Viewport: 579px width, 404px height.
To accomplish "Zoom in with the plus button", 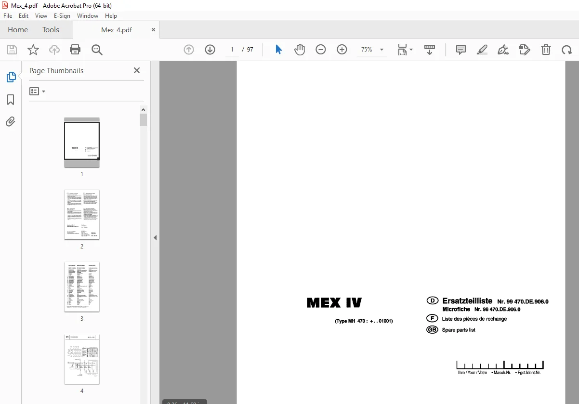I will 342,50.
